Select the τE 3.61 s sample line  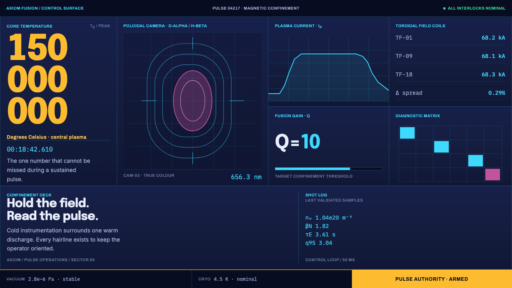[320, 234]
